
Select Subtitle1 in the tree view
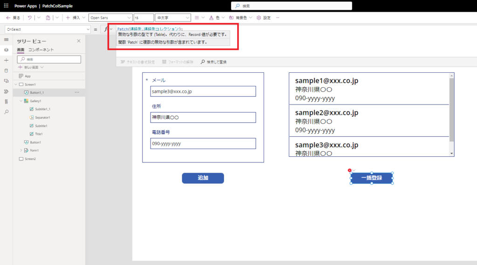tap(41, 126)
